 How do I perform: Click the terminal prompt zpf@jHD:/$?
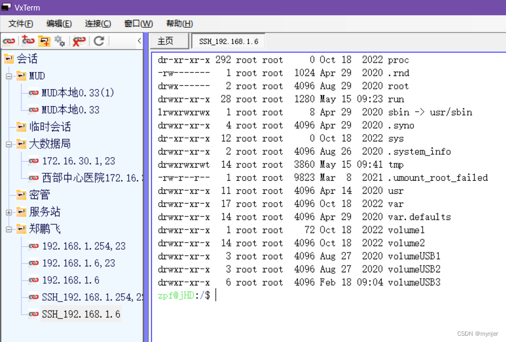coord(184,295)
